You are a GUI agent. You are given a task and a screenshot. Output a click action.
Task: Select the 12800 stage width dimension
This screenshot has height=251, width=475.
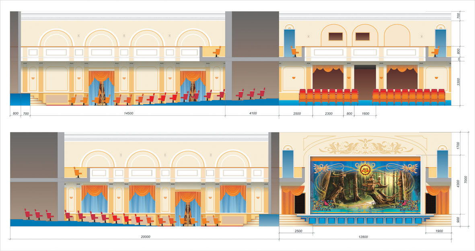pyautogui.click(x=363, y=237)
